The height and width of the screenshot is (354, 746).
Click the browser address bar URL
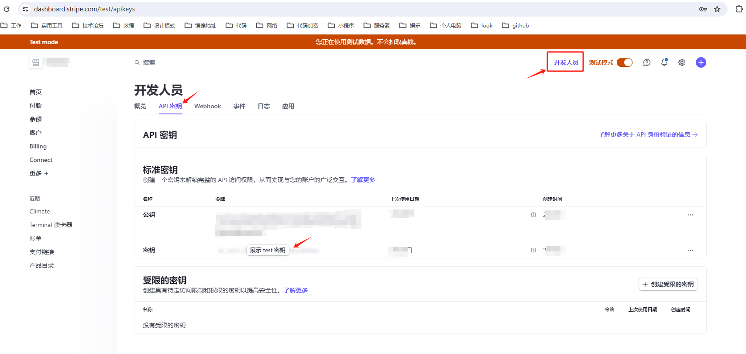(84, 9)
